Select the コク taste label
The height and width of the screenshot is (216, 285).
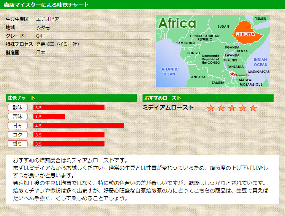[17, 135]
